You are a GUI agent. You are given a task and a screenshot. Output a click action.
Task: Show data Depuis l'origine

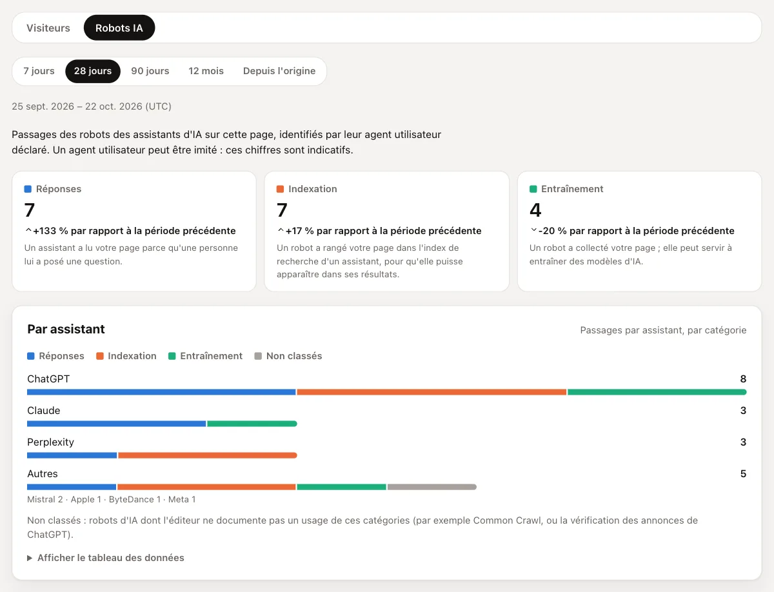(279, 71)
